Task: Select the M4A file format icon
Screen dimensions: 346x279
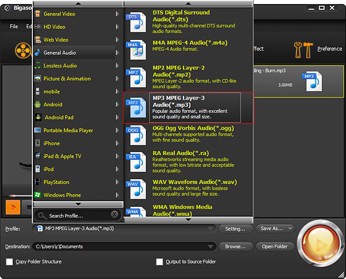Action: click(x=136, y=50)
